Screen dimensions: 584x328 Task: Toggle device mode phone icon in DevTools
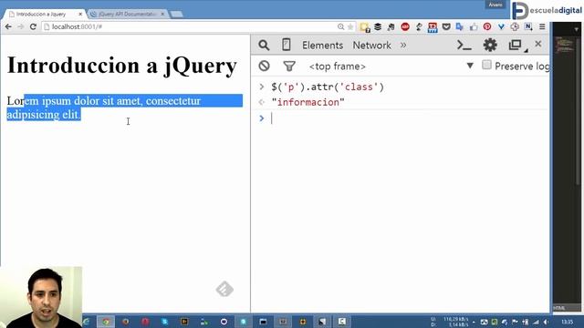pos(286,45)
